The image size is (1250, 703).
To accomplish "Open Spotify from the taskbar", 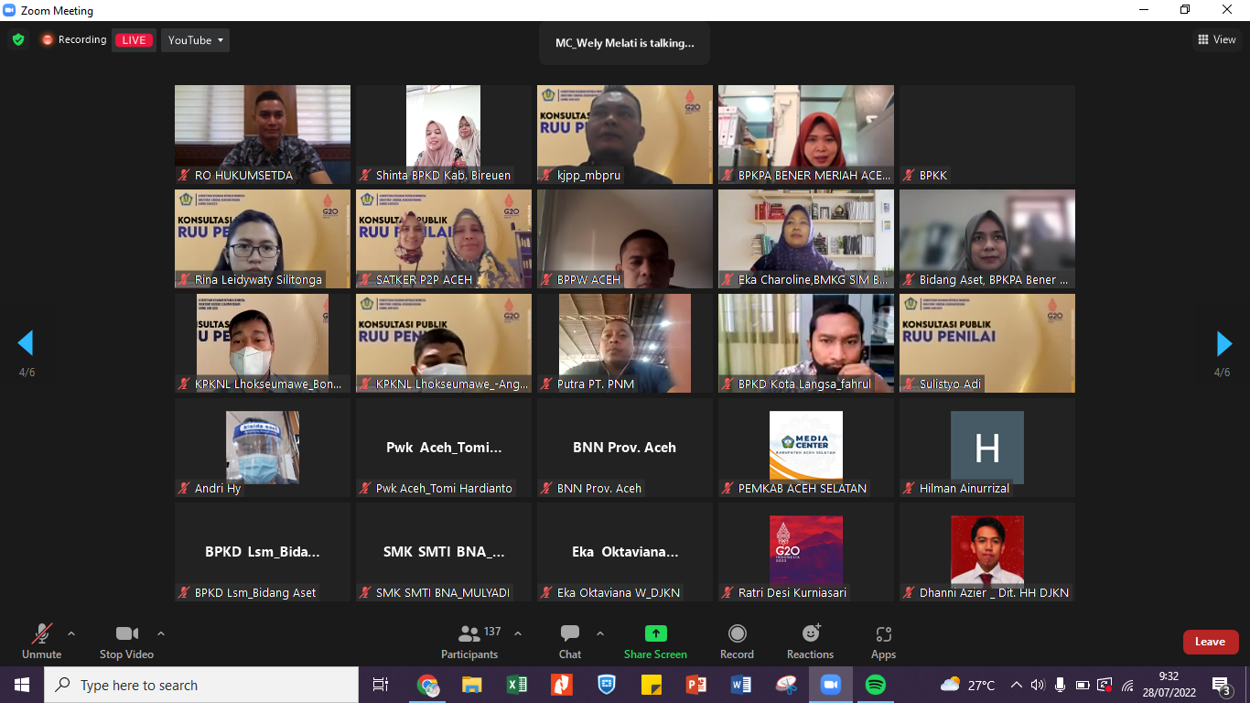I will pos(875,685).
